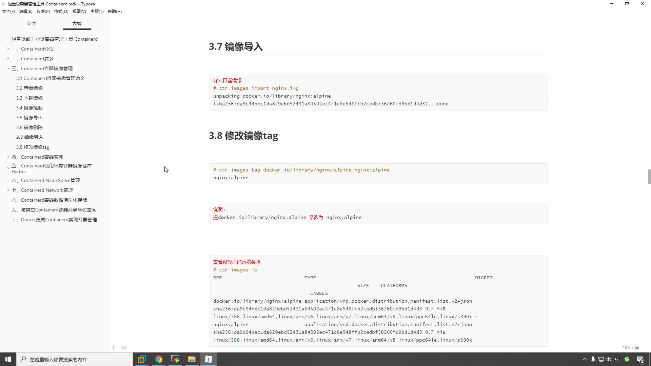The image size is (651, 366).
Task: Place cursor in 3.7 镜像导入 heading
Action: pos(236,46)
